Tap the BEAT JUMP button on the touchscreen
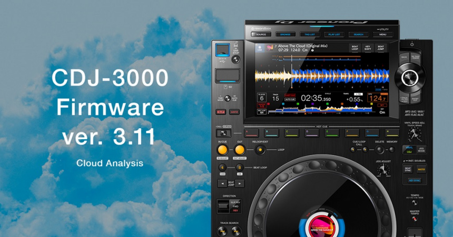This screenshot has height=237, width=453. point(380,48)
